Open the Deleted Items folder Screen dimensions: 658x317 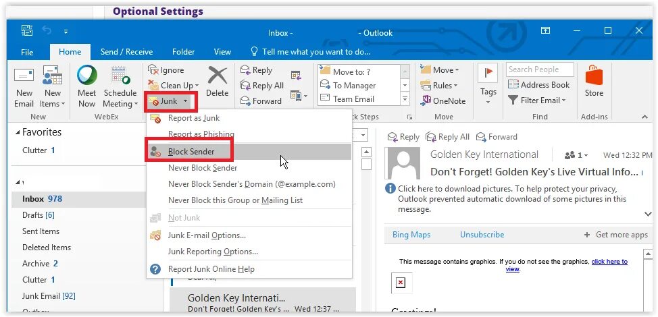pos(46,248)
